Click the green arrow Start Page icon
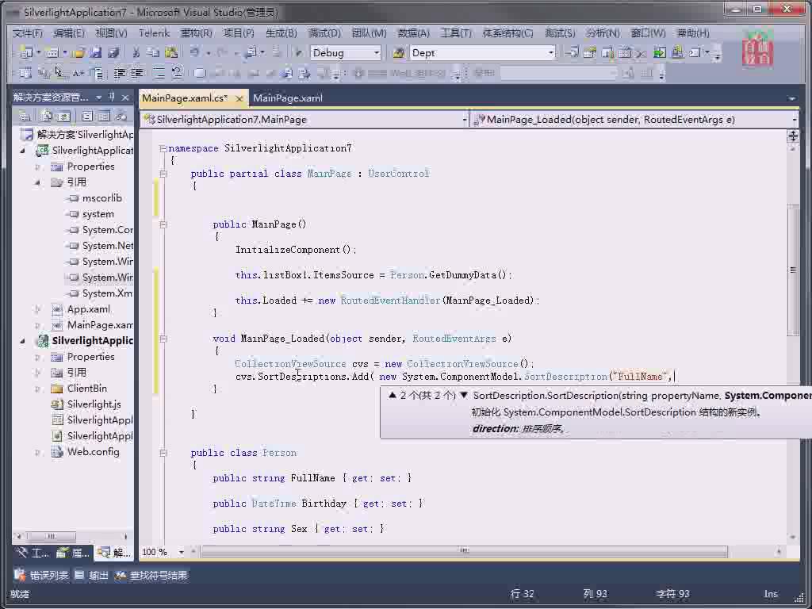The width and height of the screenshot is (812, 609). pyautogui.click(x=659, y=52)
